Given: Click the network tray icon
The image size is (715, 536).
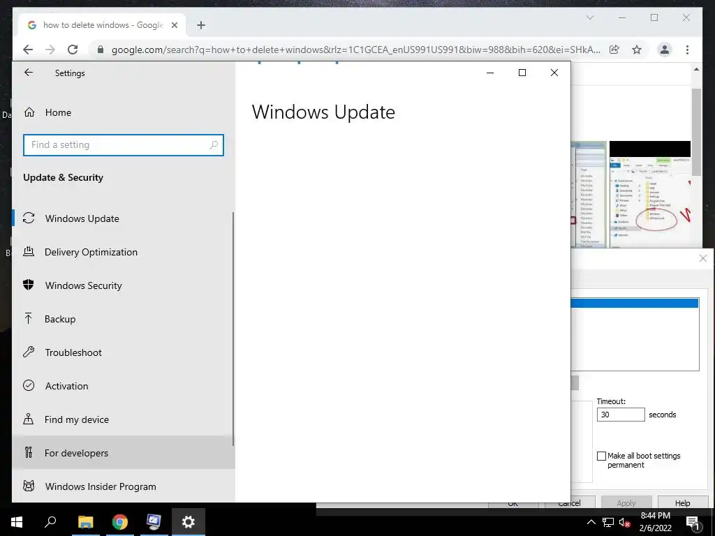Looking at the screenshot, I should coord(608,522).
